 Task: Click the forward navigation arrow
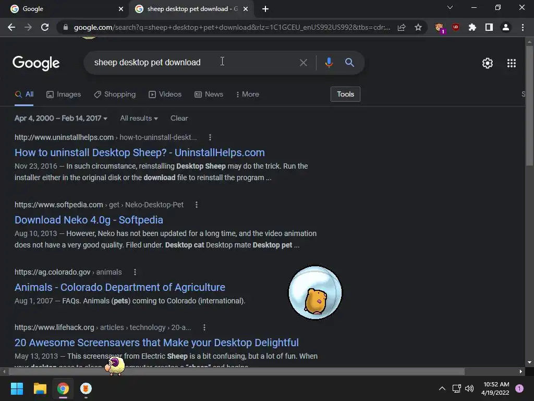tap(28, 27)
